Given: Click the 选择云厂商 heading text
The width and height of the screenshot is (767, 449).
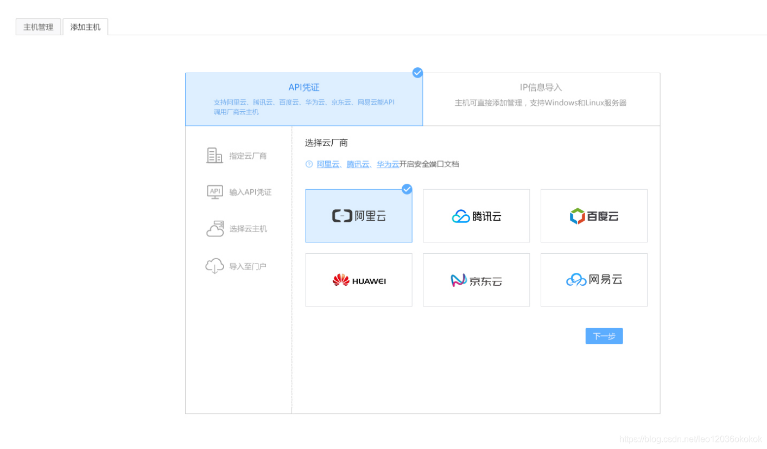Looking at the screenshot, I should [x=326, y=143].
